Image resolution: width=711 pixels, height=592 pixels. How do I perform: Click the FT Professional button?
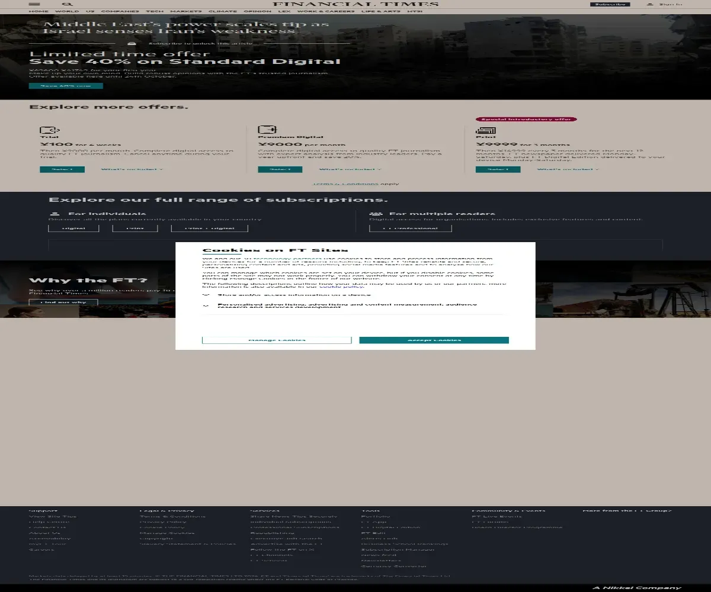[x=410, y=228]
